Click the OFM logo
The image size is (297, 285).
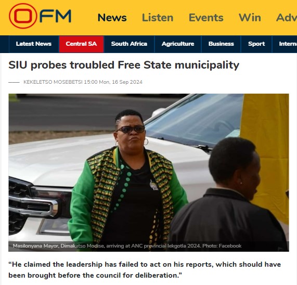[x=40, y=16]
